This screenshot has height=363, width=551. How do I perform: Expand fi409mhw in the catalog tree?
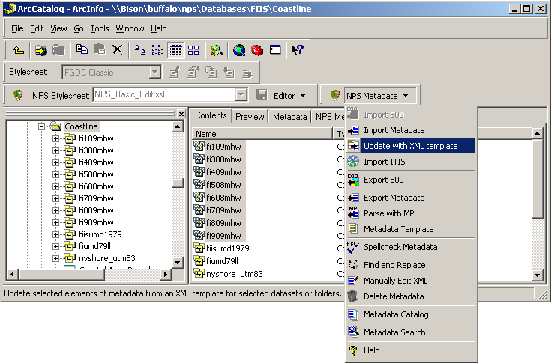point(55,162)
